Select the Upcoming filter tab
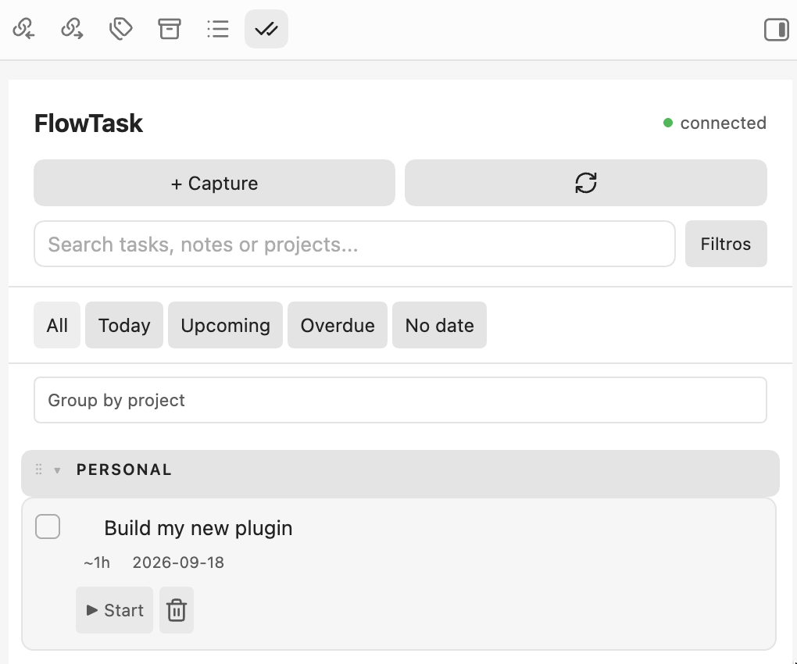 (x=225, y=325)
